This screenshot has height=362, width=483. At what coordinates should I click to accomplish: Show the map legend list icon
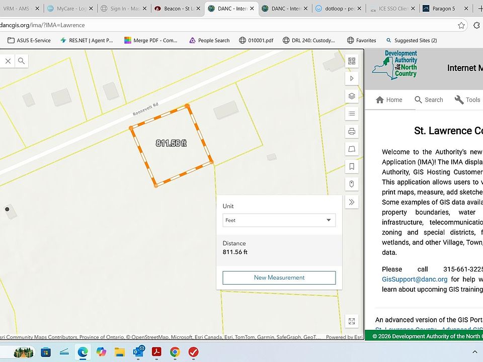pyautogui.click(x=352, y=114)
